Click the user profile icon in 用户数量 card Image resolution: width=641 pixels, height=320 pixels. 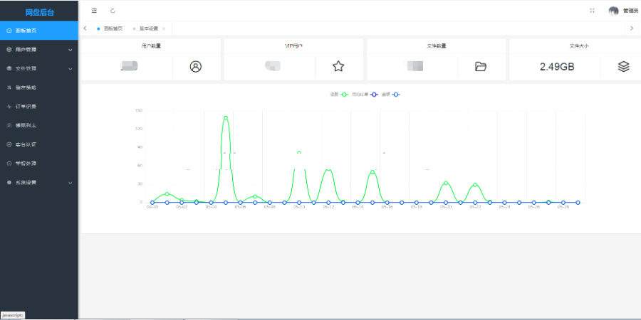point(196,66)
